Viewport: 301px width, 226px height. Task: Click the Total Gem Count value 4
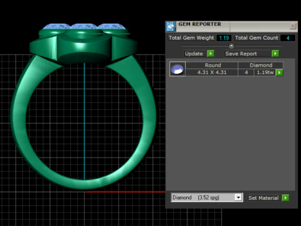tap(288, 38)
